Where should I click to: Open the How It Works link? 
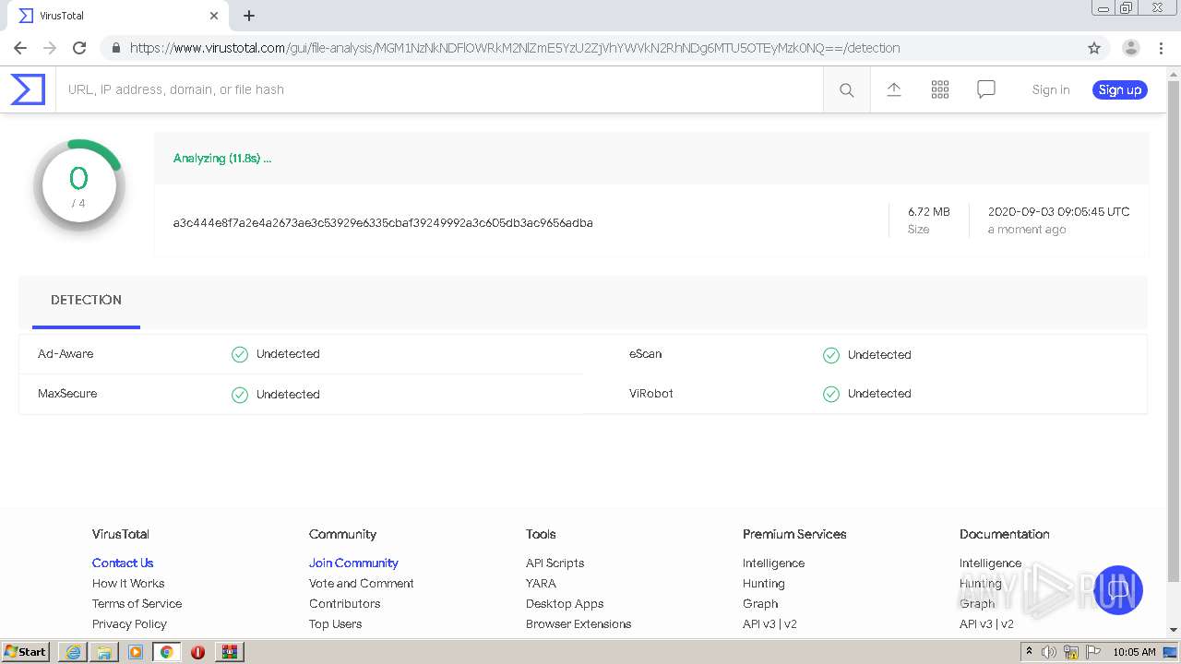click(128, 583)
